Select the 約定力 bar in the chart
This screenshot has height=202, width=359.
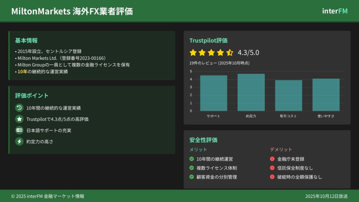click(251, 93)
